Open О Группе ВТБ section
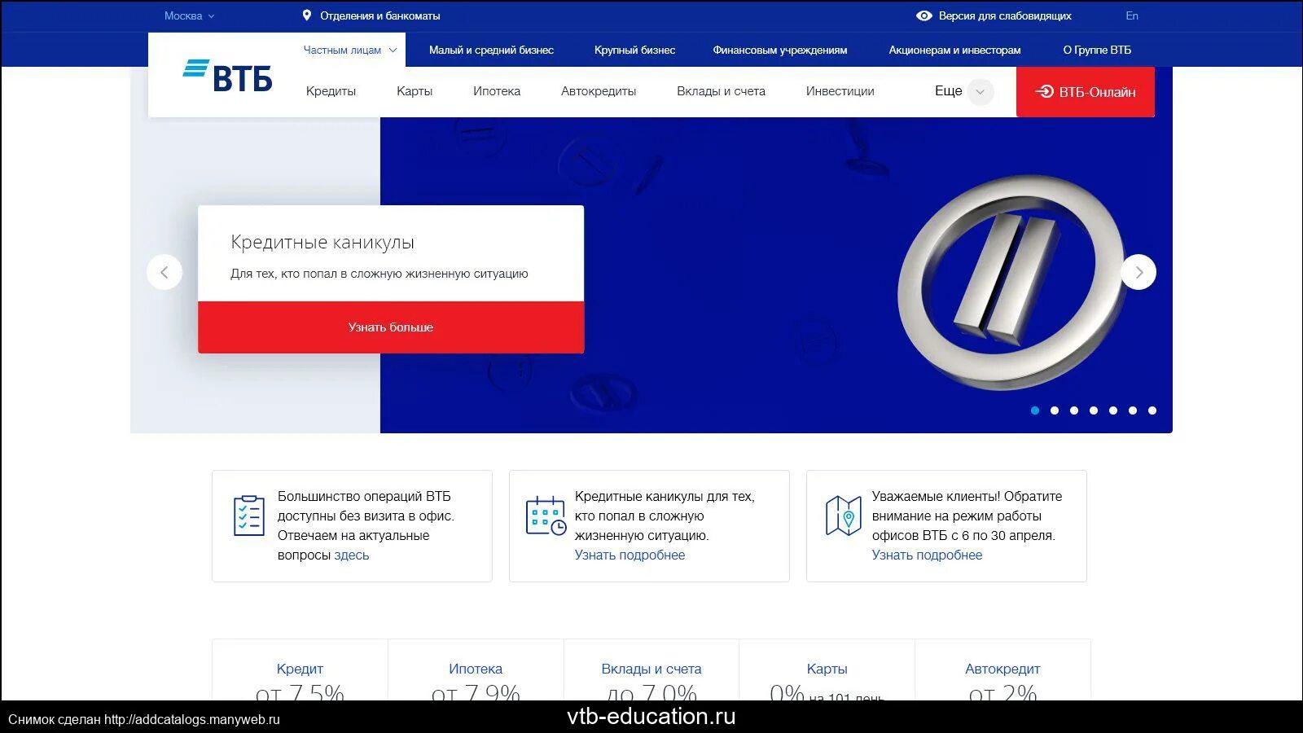The width and height of the screenshot is (1303, 733). click(1097, 50)
